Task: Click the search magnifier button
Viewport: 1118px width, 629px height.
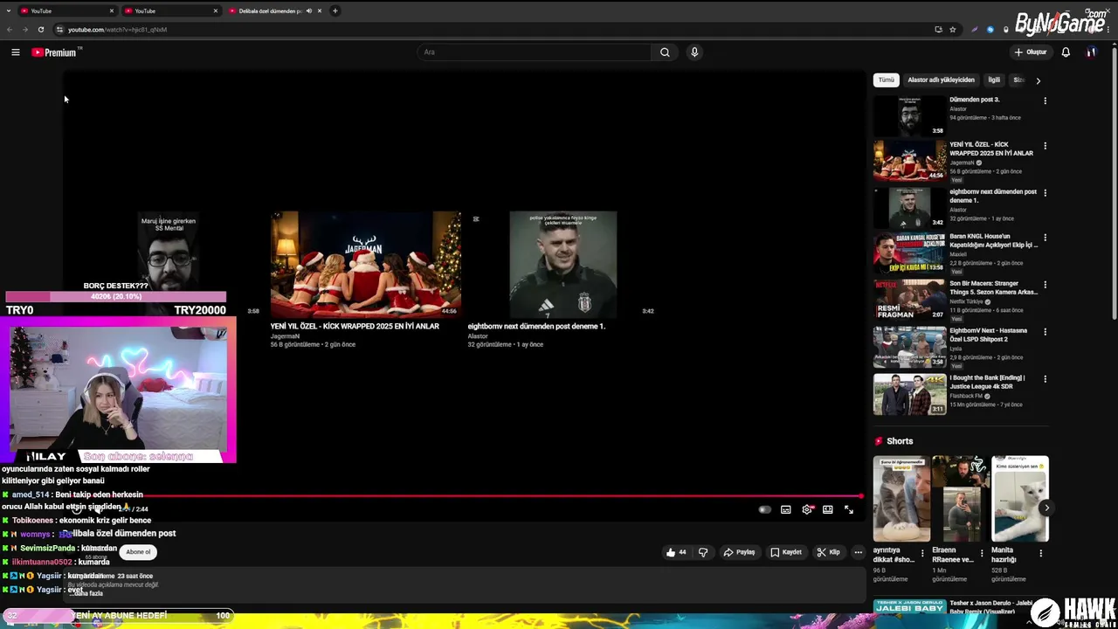Action: click(x=665, y=52)
